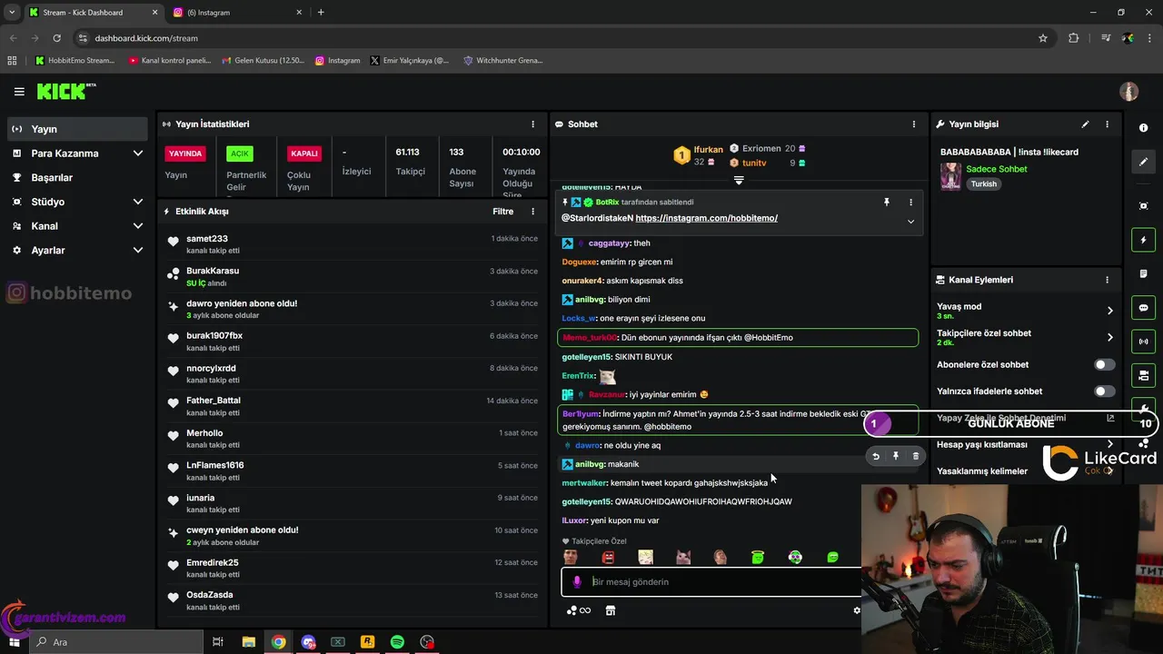Select the pencil edit icon in right sidebar

click(1144, 162)
